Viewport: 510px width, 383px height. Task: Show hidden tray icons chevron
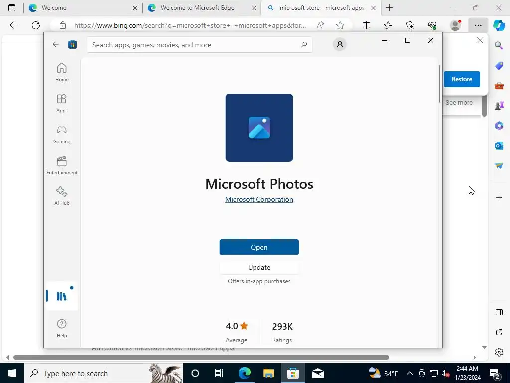tap(410, 373)
